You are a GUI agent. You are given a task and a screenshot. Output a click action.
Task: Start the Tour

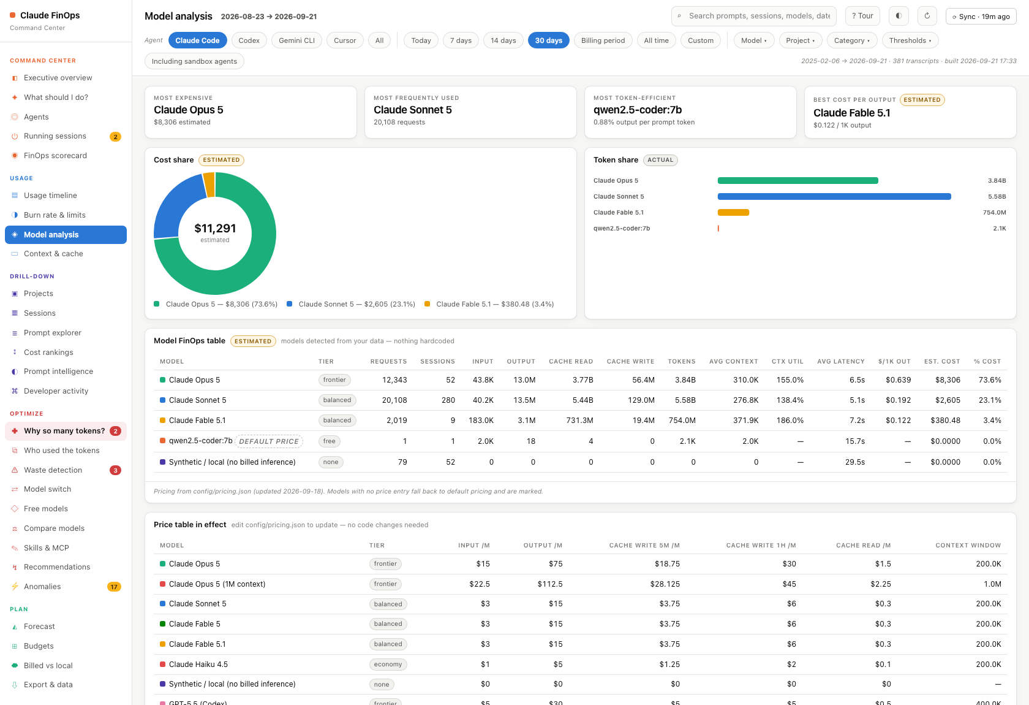(x=862, y=16)
